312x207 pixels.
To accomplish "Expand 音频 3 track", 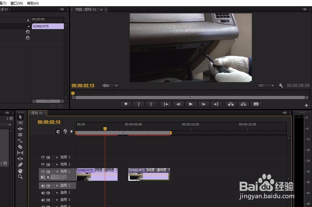I will click(x=57, y=200).
